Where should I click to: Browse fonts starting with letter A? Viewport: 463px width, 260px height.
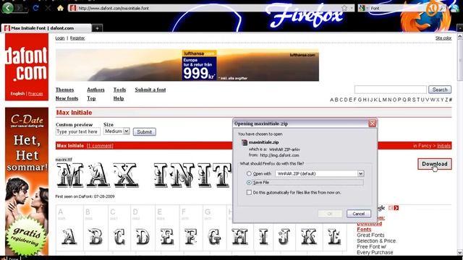(x=331, y=100)
